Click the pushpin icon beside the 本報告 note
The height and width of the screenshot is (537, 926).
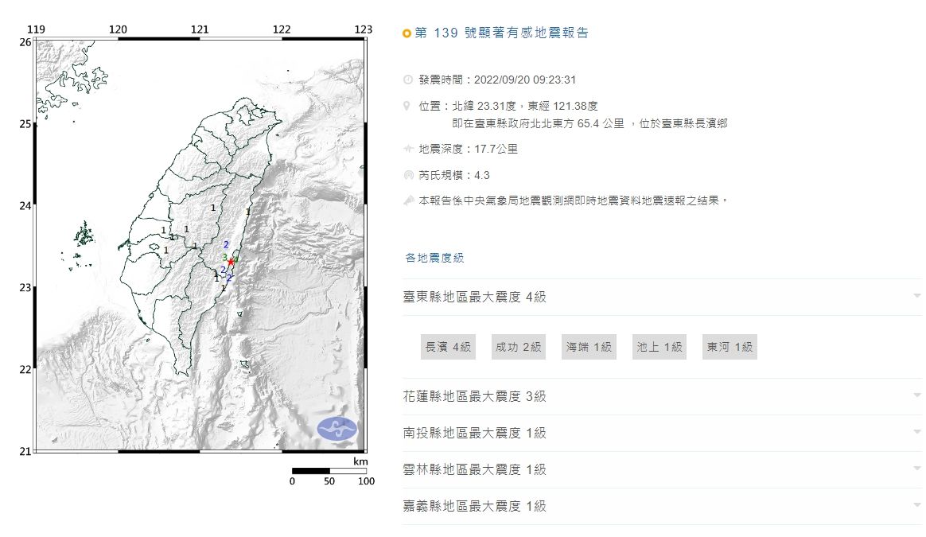coord(408,201)
